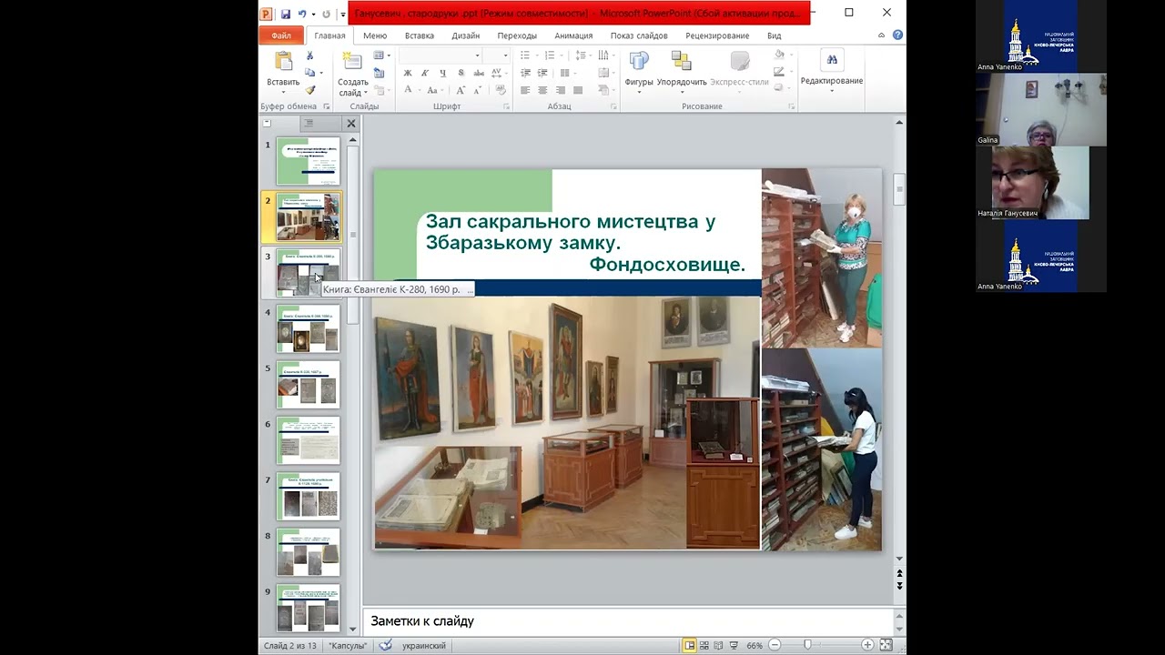This screenshot has height=655, width=1165.
Task: Justify the paragraph text
Action: click(x=577, y=90)
